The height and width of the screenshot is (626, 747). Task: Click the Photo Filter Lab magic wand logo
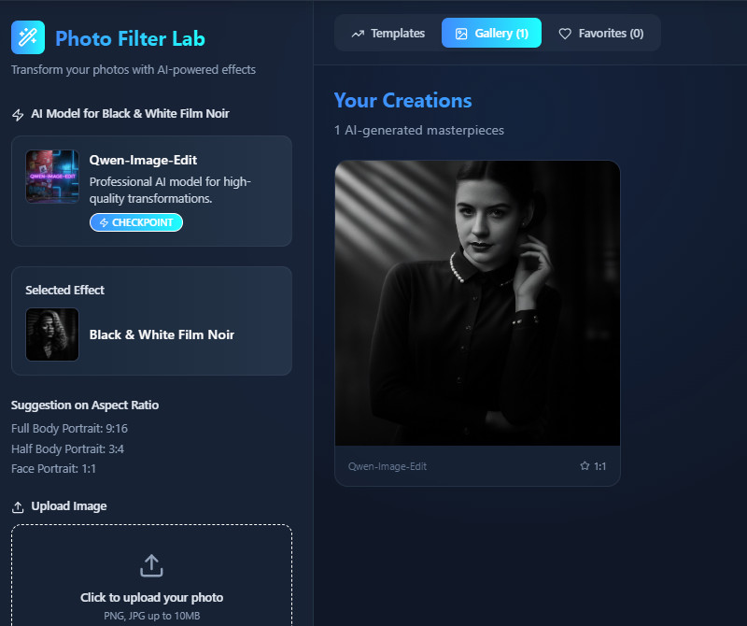pyautogui.click(x=28, y=37)
